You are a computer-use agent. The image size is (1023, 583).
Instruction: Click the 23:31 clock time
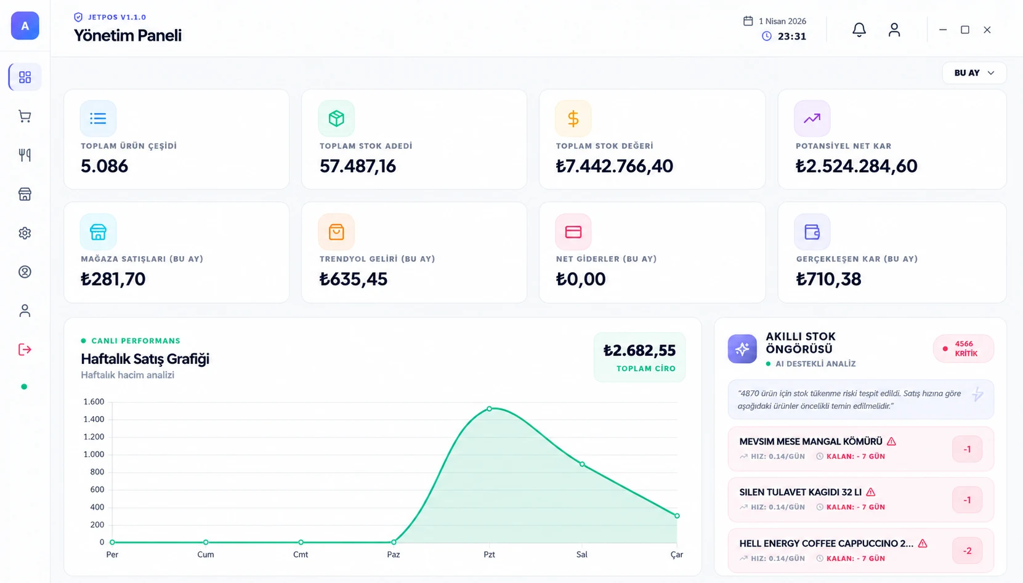792,36
